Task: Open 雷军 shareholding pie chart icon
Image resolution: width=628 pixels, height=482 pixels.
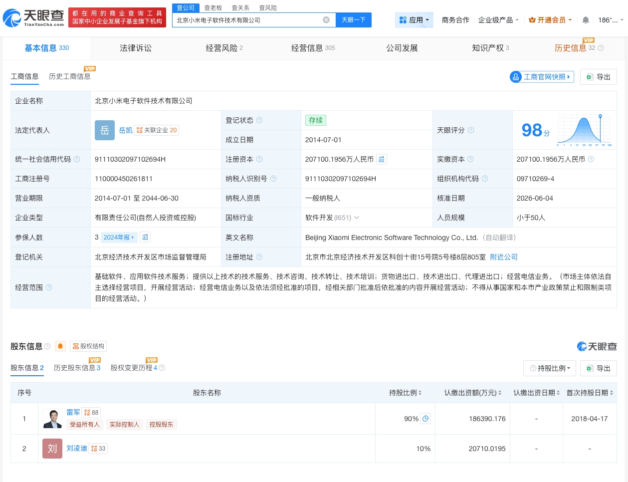Action: click(x=425, y=419)
